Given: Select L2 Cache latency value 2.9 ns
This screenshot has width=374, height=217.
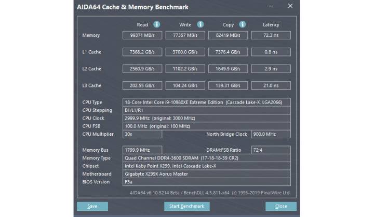Looking at the screenshot, I should (271, 69).
